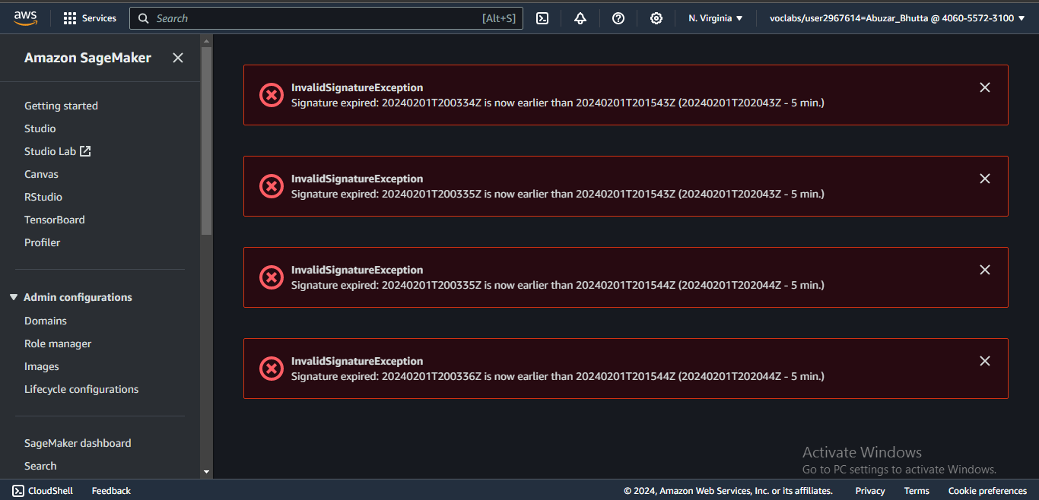Open the voclabs account dropdown

point(898,18)
